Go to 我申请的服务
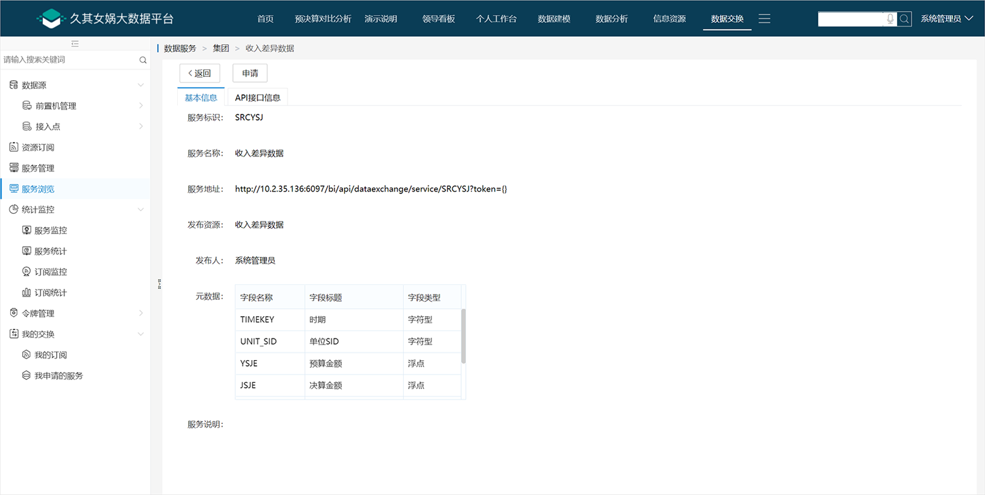985x495 pixels. pyautogui.click(x=58, y=376)
